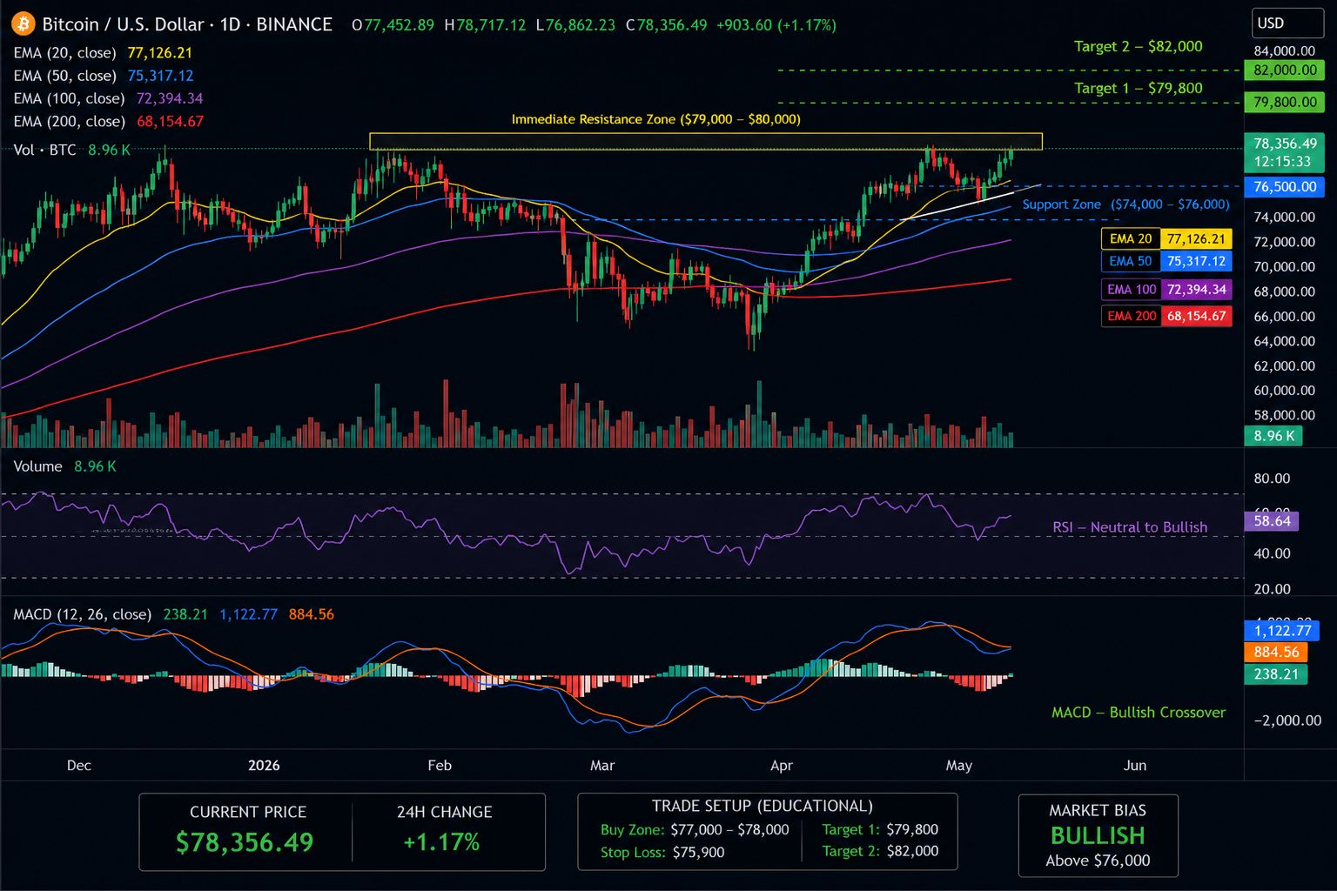This screenshot has height=891, width=1337.
Task: Select the Target 2 – $82,000 chart annotation
Action: click(x=1138, y=47)
